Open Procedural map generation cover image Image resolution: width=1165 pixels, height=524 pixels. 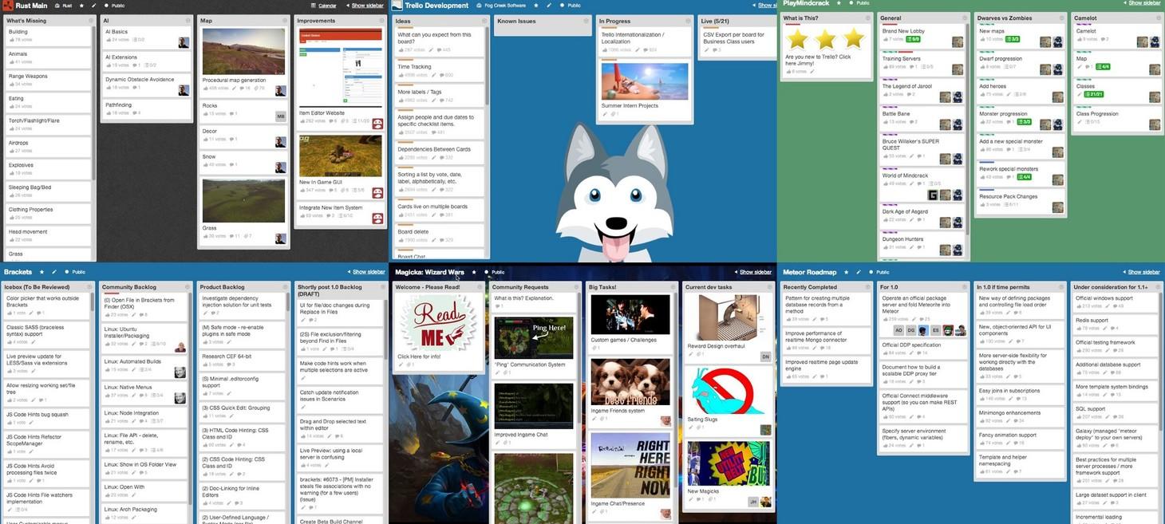pos(243,52)
